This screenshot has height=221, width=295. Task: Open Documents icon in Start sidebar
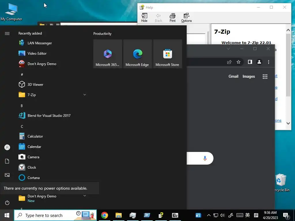7,161
